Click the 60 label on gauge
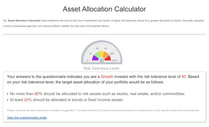 click(x=106, y=49)
